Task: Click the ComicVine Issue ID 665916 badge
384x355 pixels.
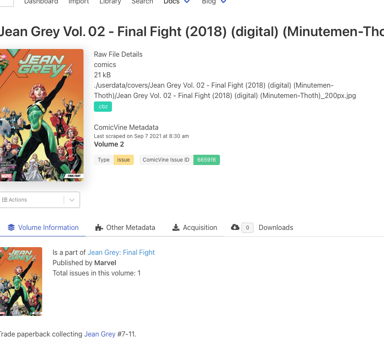Action: 207,160
